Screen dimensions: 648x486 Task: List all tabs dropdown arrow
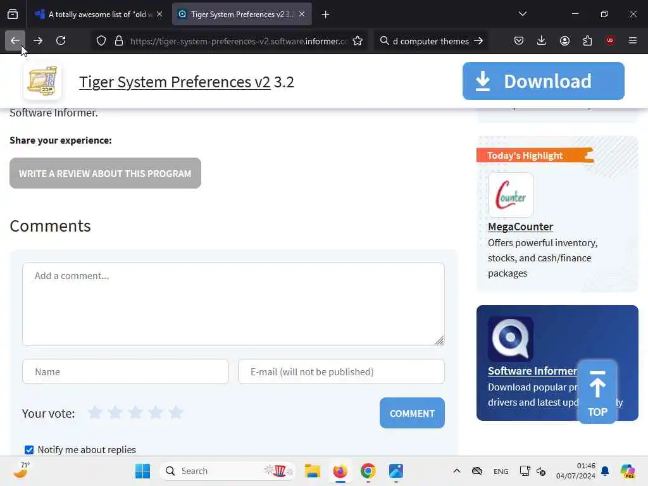click(522, 14)
